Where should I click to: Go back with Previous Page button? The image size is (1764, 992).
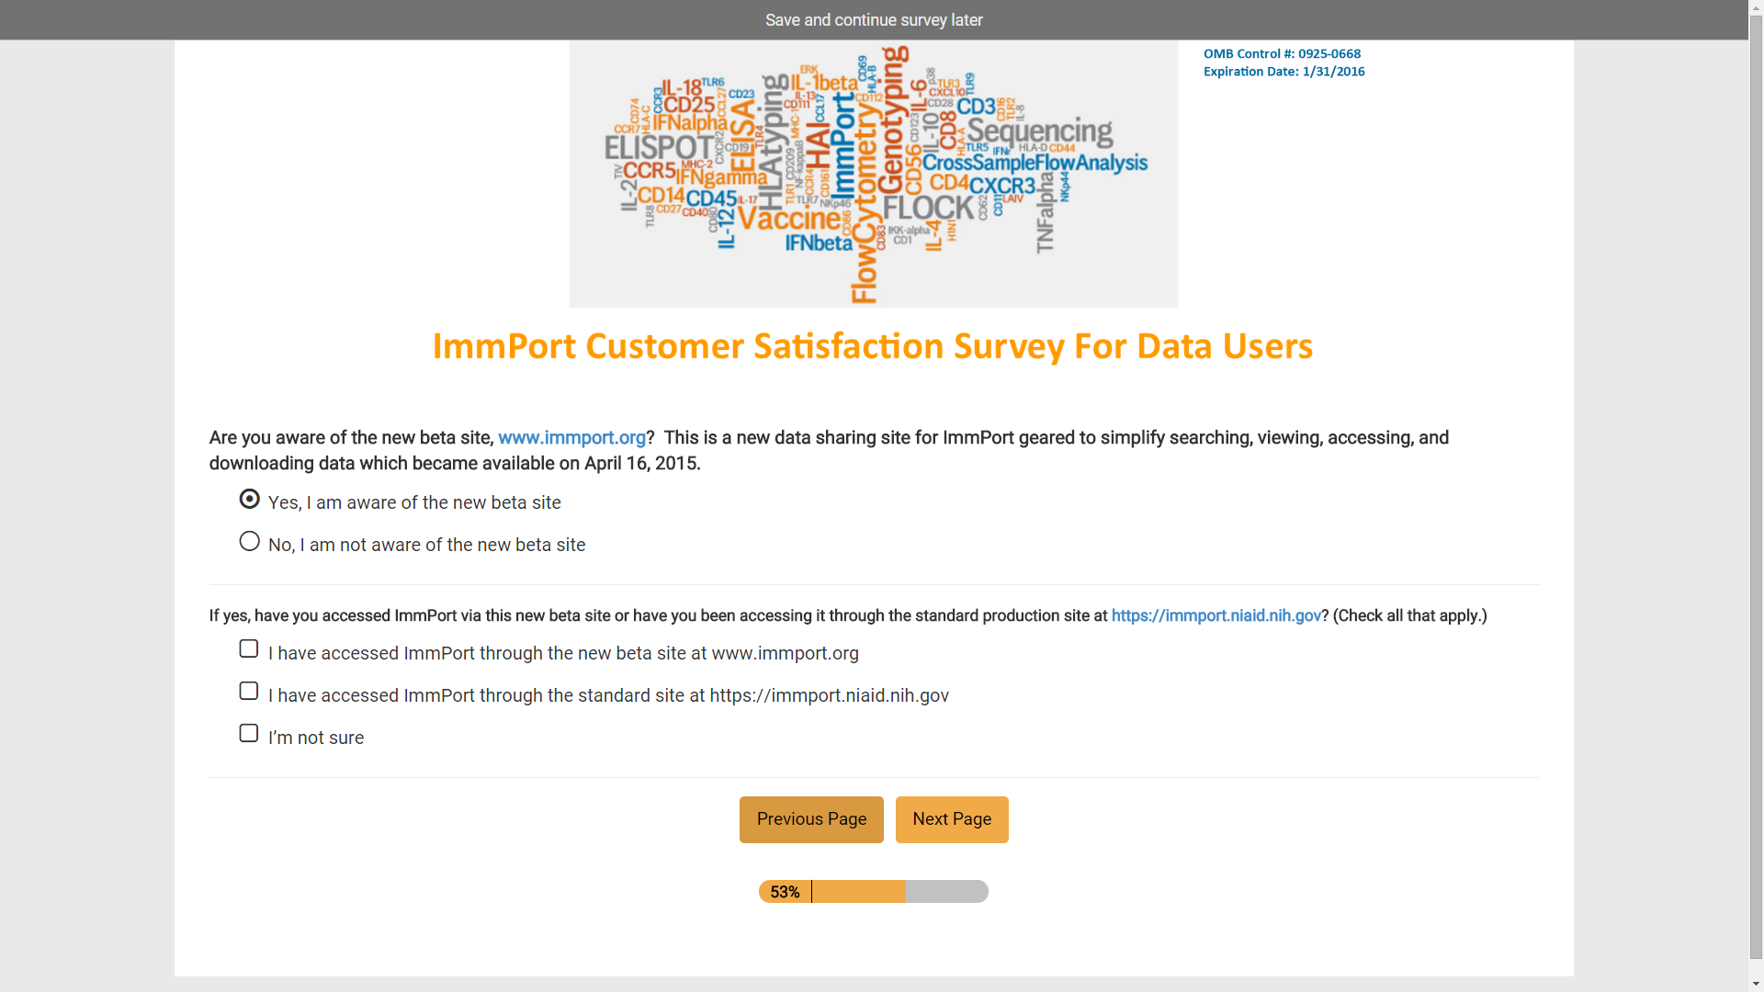coord(811,819)
